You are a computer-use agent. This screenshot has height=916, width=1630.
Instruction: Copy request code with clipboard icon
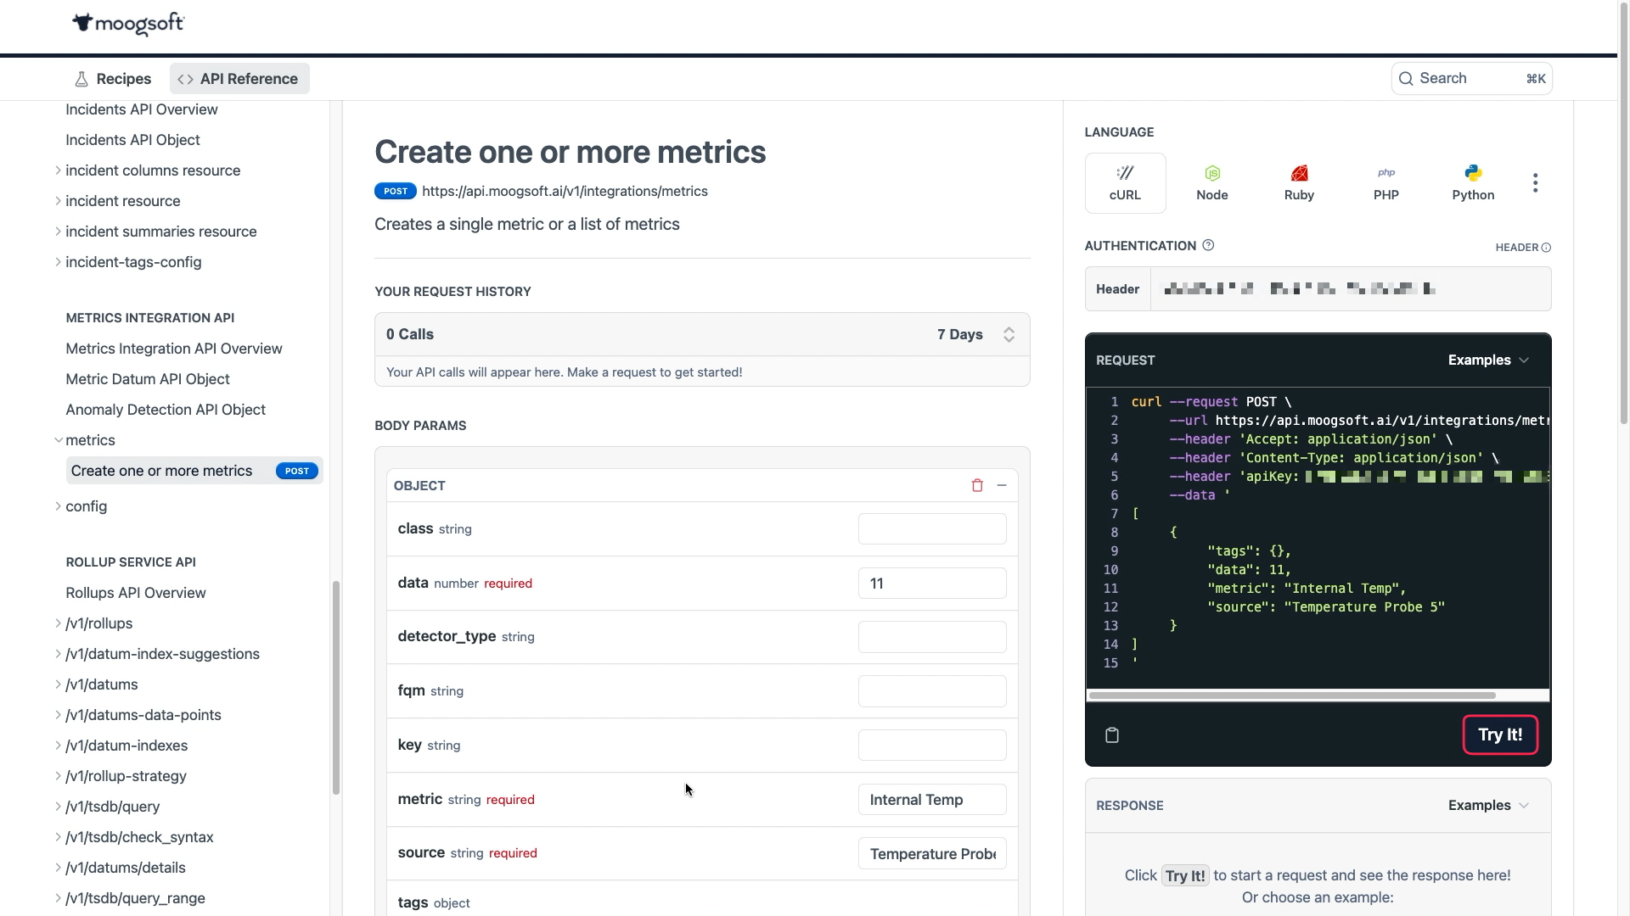(1112, 735)
